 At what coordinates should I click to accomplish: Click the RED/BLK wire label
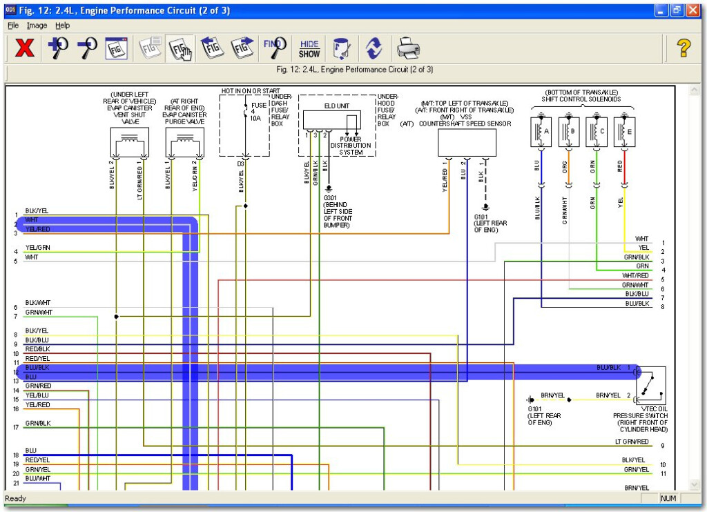[37, 349]
